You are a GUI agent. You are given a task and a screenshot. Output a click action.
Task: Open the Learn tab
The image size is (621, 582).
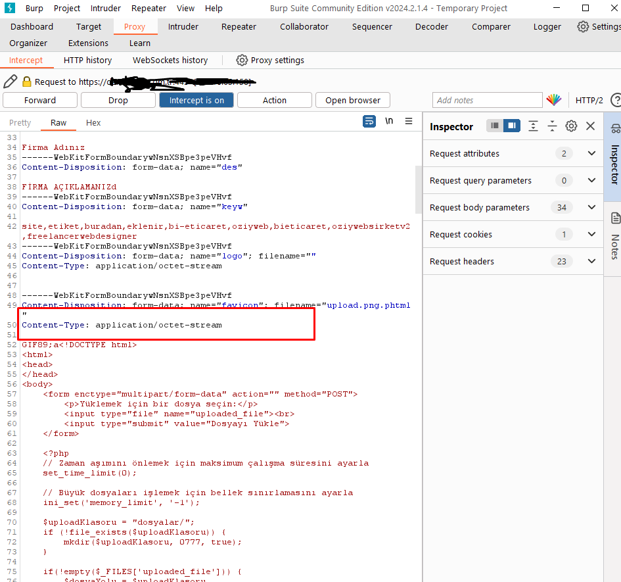(x=140, y=43)
